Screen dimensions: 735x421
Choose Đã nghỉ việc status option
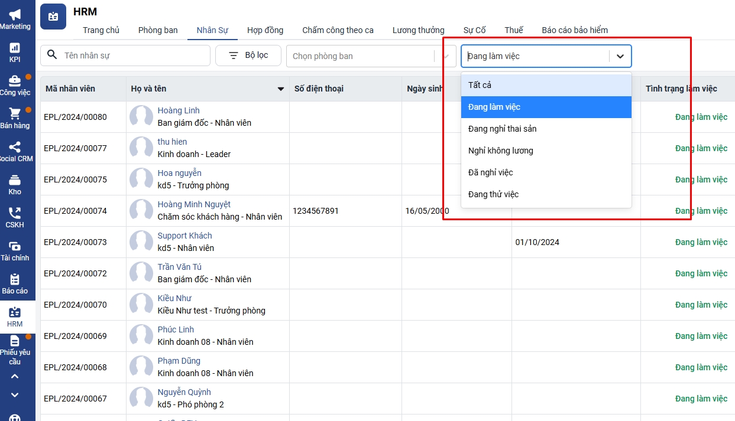pos(491,172)
